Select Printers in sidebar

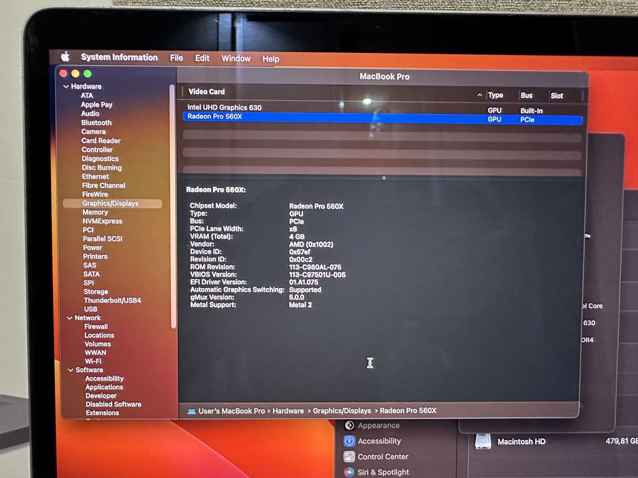(x=95, y=256)
